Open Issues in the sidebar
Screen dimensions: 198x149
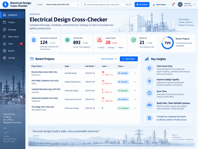[13, 44]
